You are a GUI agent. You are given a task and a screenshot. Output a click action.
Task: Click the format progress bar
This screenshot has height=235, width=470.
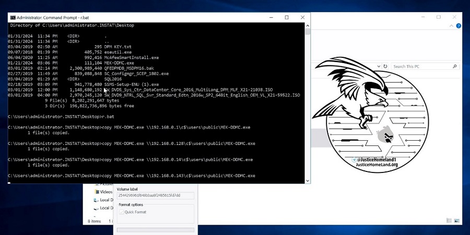[x=155, y=230]
